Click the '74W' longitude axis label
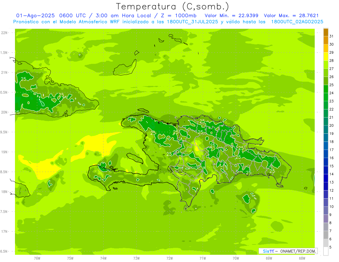 103,258
